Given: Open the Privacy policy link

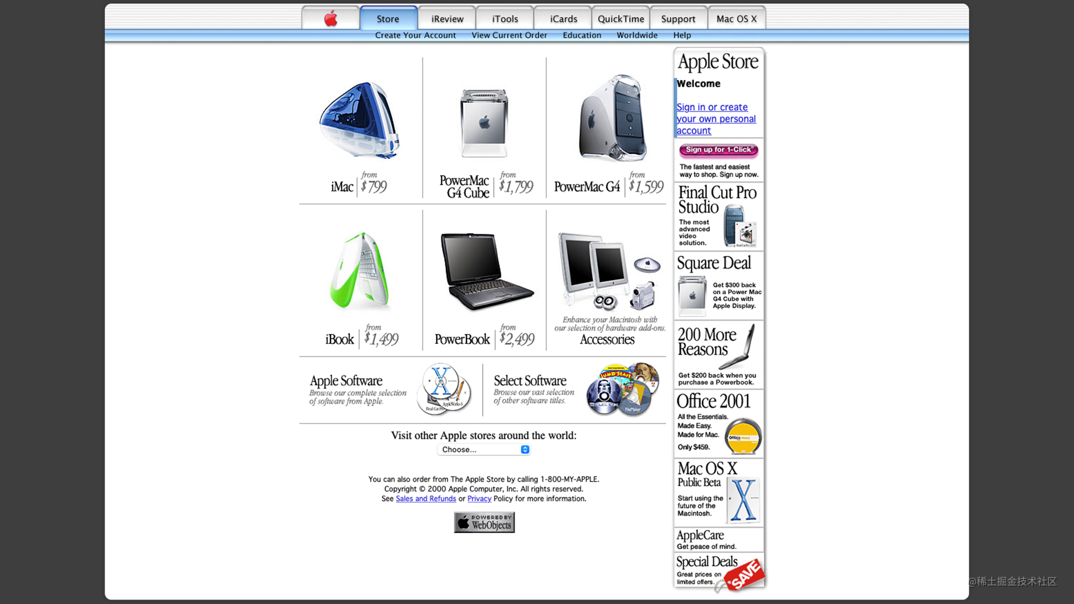Looking at the screenshot, I should pos(479,499).
